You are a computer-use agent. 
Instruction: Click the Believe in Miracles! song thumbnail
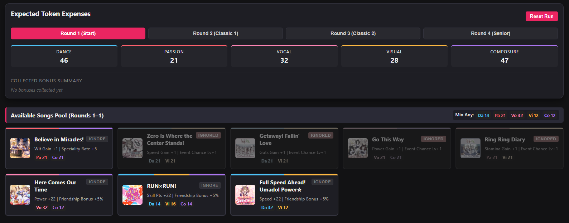(x=20, y=148)
